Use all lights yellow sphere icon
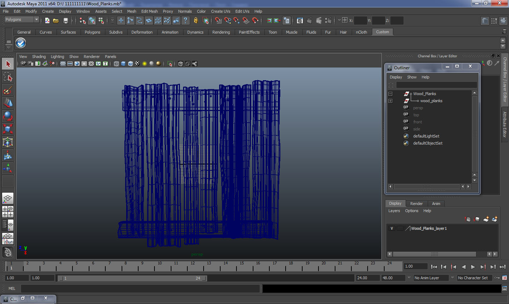This screenshot has width=509, height=304. 145,64
